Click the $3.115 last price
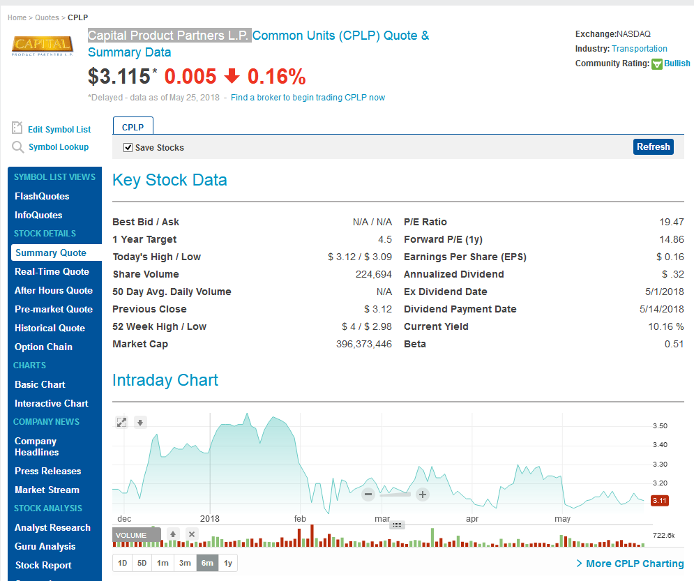694x581 pixels. point(119,76)
